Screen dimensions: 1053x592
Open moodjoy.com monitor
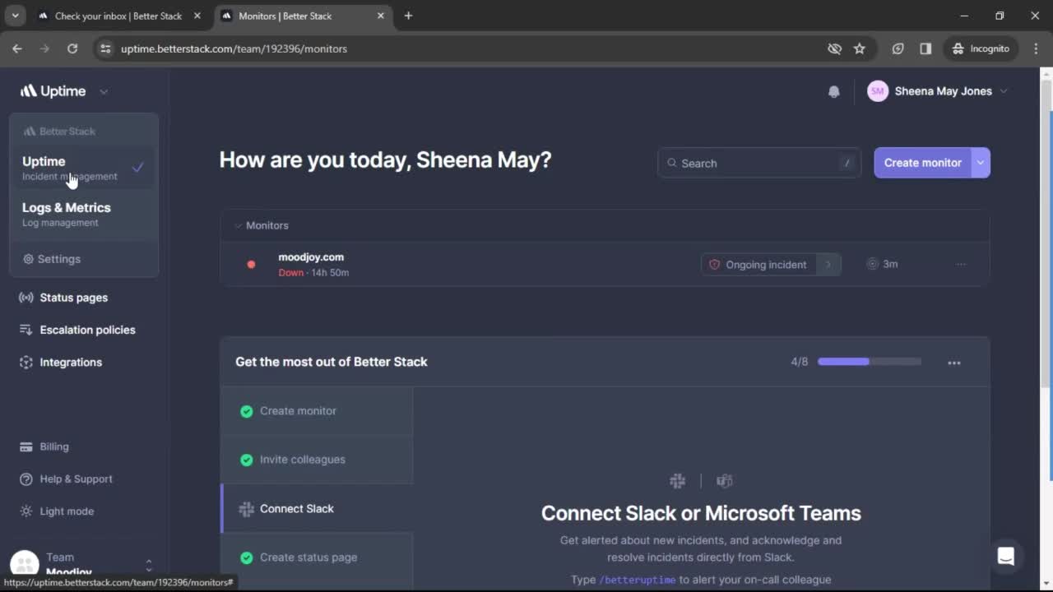311,257
